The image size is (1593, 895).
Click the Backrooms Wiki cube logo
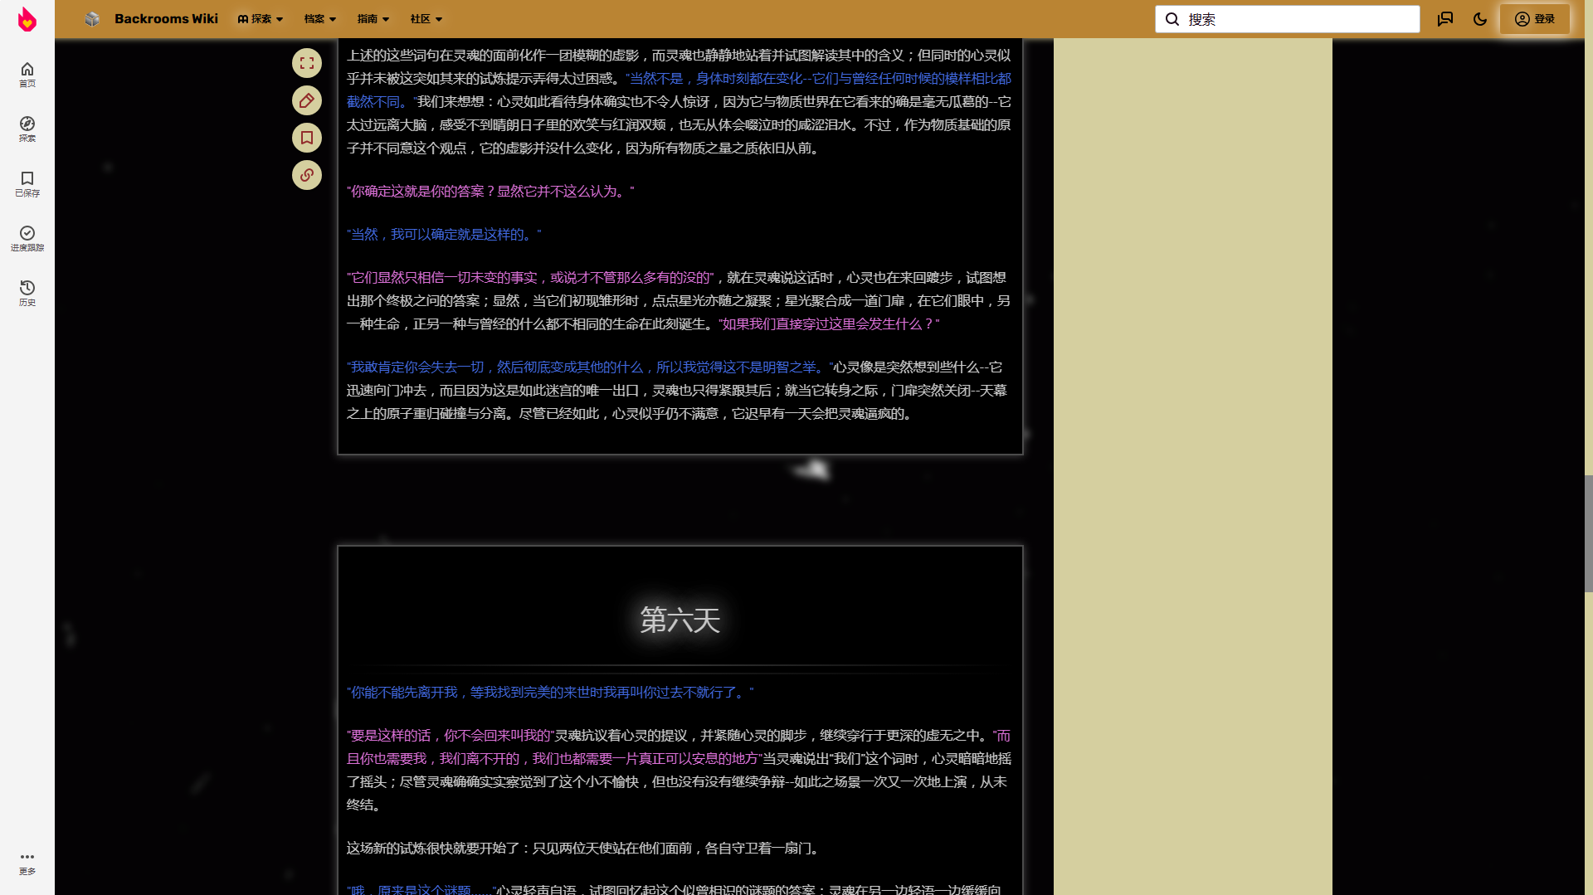point(92,19)
